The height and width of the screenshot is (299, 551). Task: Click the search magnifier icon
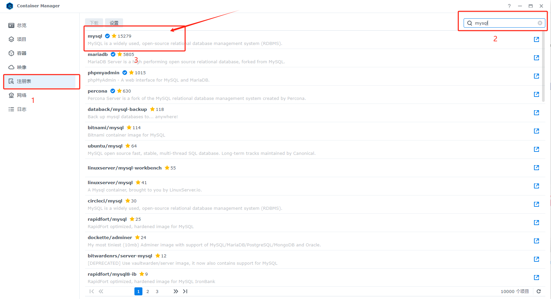[x=470, y=23]
